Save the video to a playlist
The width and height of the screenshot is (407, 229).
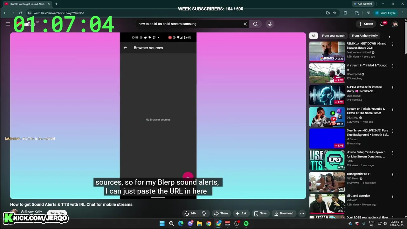260,213
